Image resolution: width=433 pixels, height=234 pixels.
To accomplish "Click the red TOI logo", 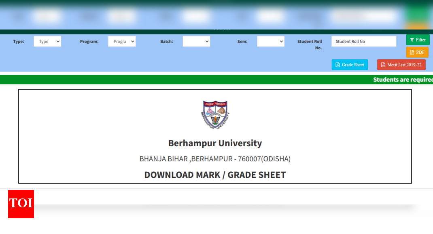I will pyautogui.click(x=21, y=204).
